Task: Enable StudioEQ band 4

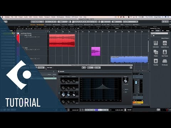Action: tap(59, 100)
